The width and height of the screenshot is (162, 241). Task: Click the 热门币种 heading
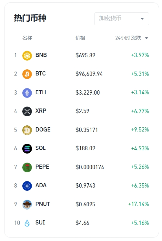click(x=30, y=18)
